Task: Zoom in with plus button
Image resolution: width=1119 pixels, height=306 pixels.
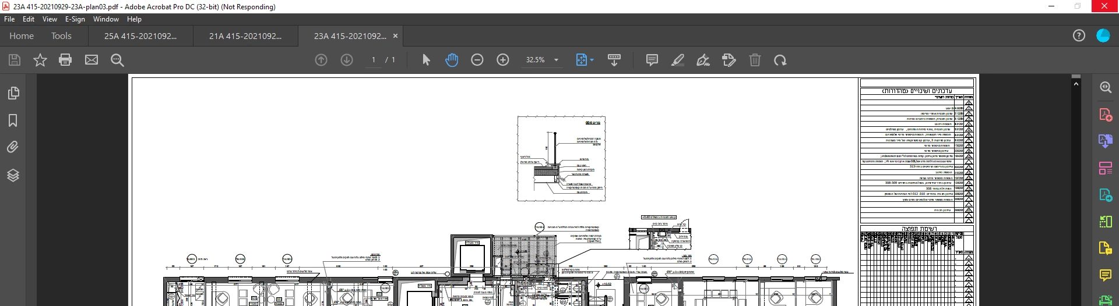Action: click(x=503, y=60)
